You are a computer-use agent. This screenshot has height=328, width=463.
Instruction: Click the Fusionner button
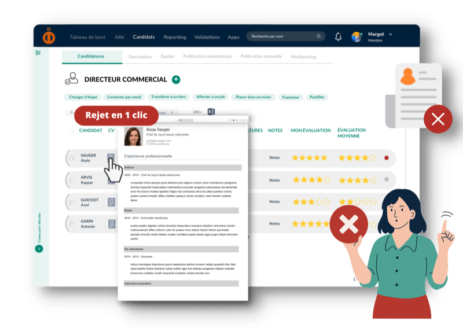pyautogui.click(x=291, y=97)
